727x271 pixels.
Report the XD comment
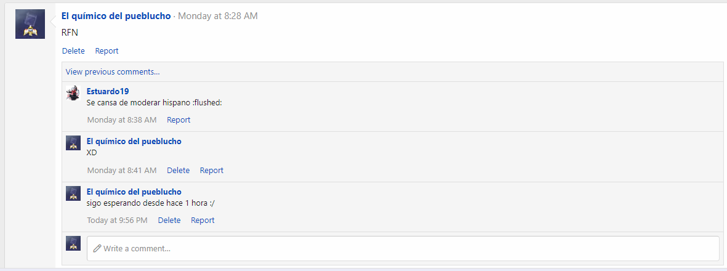[x=211, y=171]
